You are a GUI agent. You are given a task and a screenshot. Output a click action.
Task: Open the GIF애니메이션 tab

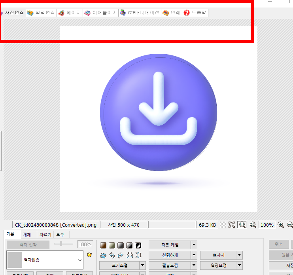click(140, 13)
